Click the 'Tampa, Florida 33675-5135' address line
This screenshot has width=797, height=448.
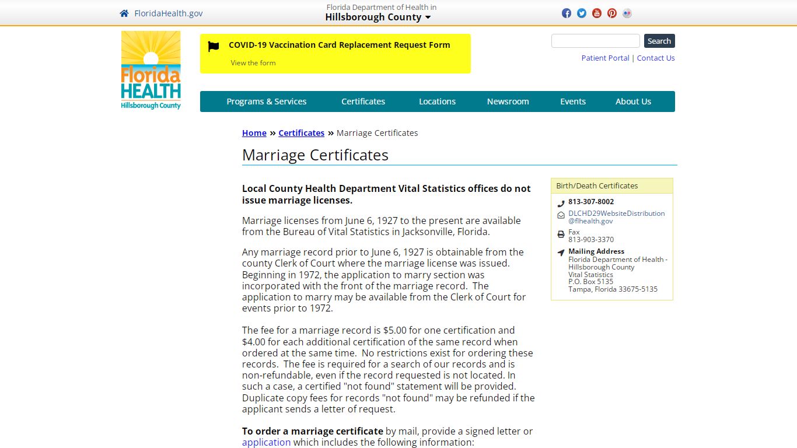click(x=613, y=289)
